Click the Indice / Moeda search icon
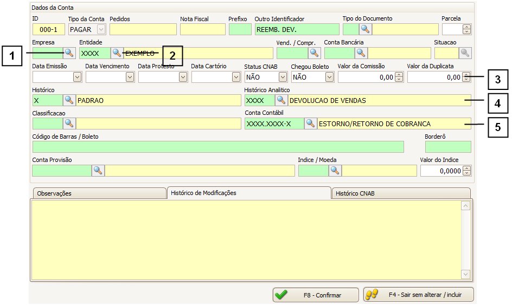This screenshot has width=512, height=305. pyautogui.click(x=335, y=171)
